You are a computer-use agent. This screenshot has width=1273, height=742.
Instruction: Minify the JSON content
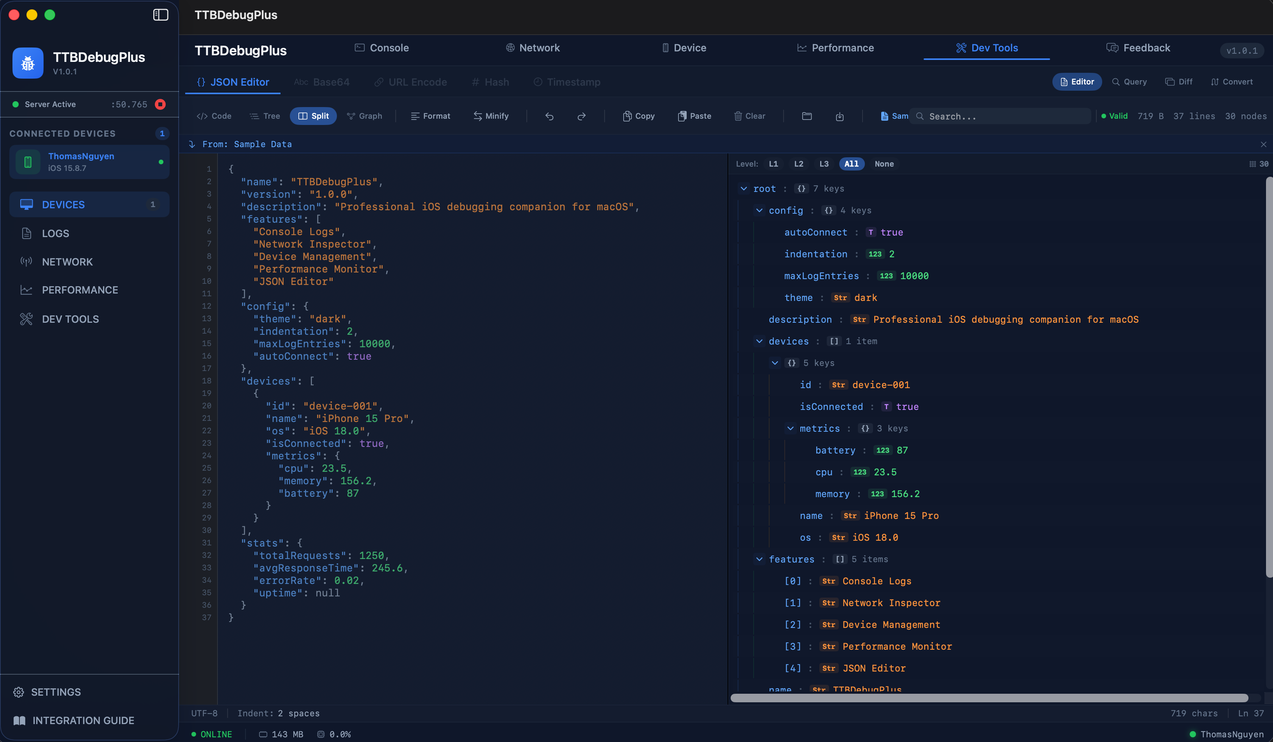[491, 116]
